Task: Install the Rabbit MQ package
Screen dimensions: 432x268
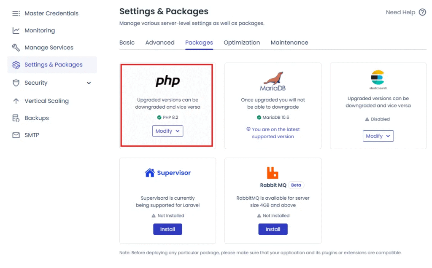Action: pyautogui.click(x=273, y=229)
